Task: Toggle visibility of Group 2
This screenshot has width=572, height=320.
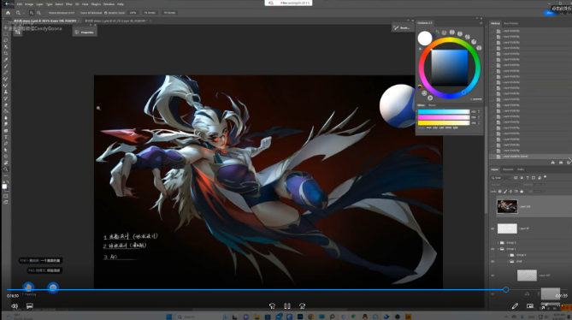Action: 492,243
